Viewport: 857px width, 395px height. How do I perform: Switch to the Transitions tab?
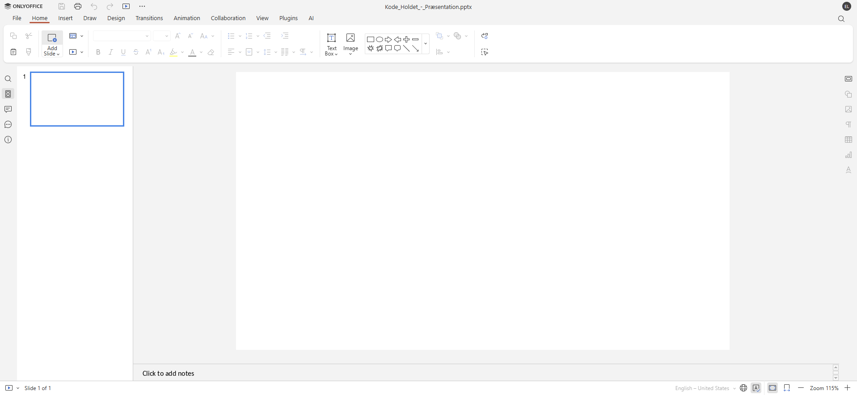pyautogui.click(x=149, y=18)
